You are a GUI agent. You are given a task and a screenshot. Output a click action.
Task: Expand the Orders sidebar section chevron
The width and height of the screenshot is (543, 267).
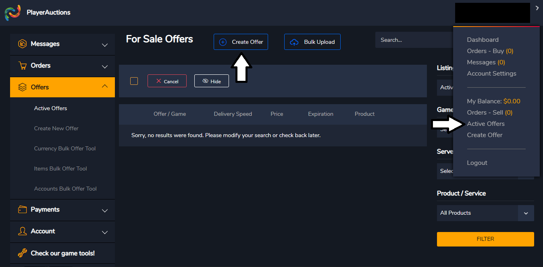pyautogui.click(x=105, y=67)
